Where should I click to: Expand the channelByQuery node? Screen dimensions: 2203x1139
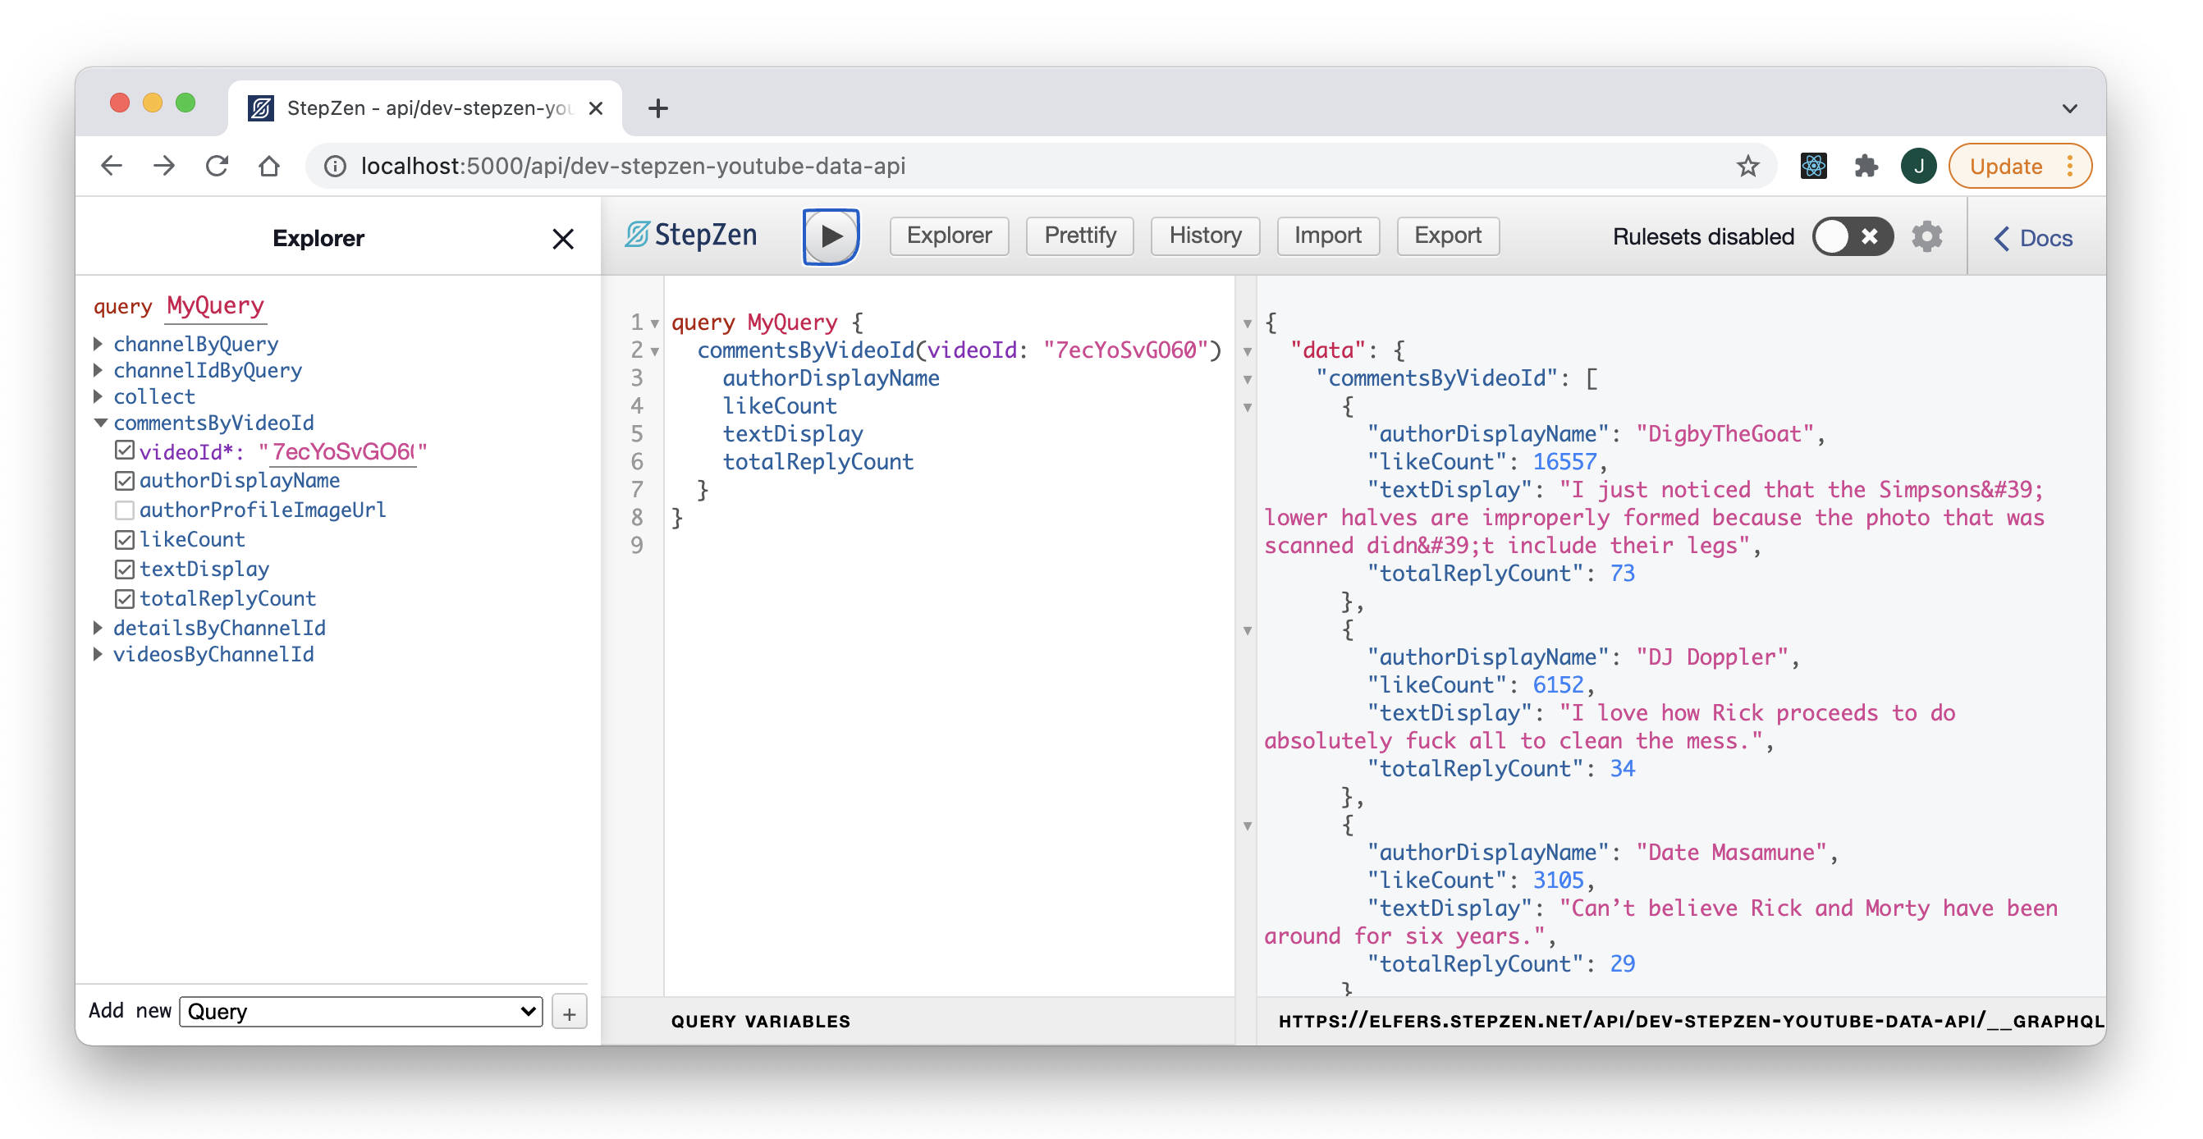point(98,344)
